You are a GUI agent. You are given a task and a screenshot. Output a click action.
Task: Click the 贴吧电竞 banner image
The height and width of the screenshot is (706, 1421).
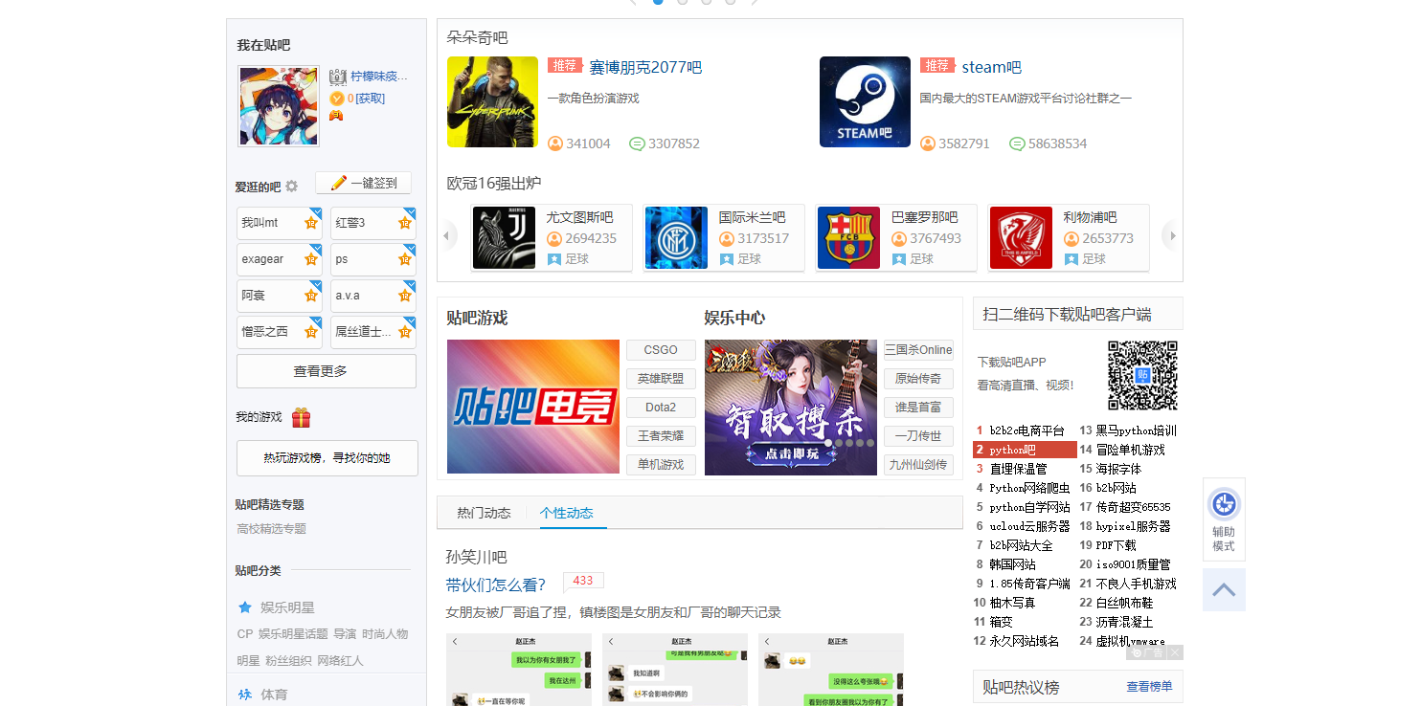coord(533,408)
